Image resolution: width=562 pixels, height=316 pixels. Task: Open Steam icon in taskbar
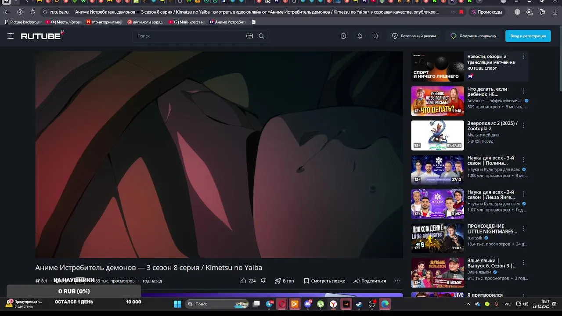359,304
